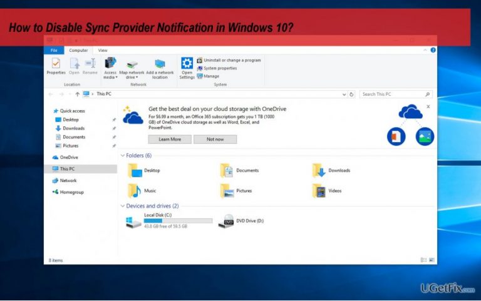Viewport: 481px width, 301px height.
Task: Select Quick access in the navigation pane
Action: coord(70,111)
